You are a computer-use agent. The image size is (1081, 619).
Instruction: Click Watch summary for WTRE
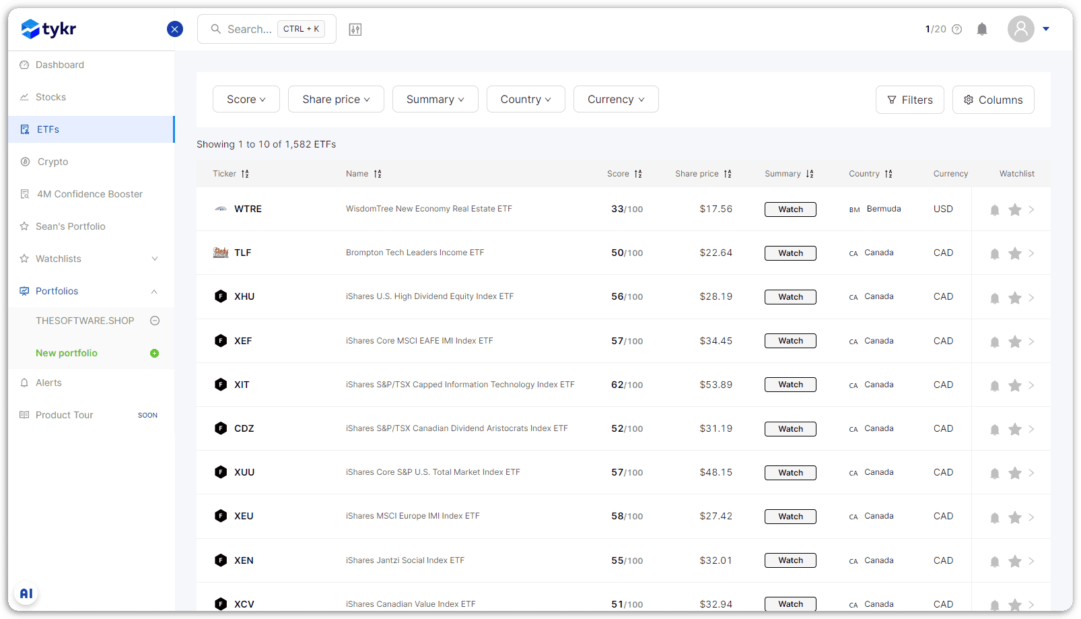[790, 209]
